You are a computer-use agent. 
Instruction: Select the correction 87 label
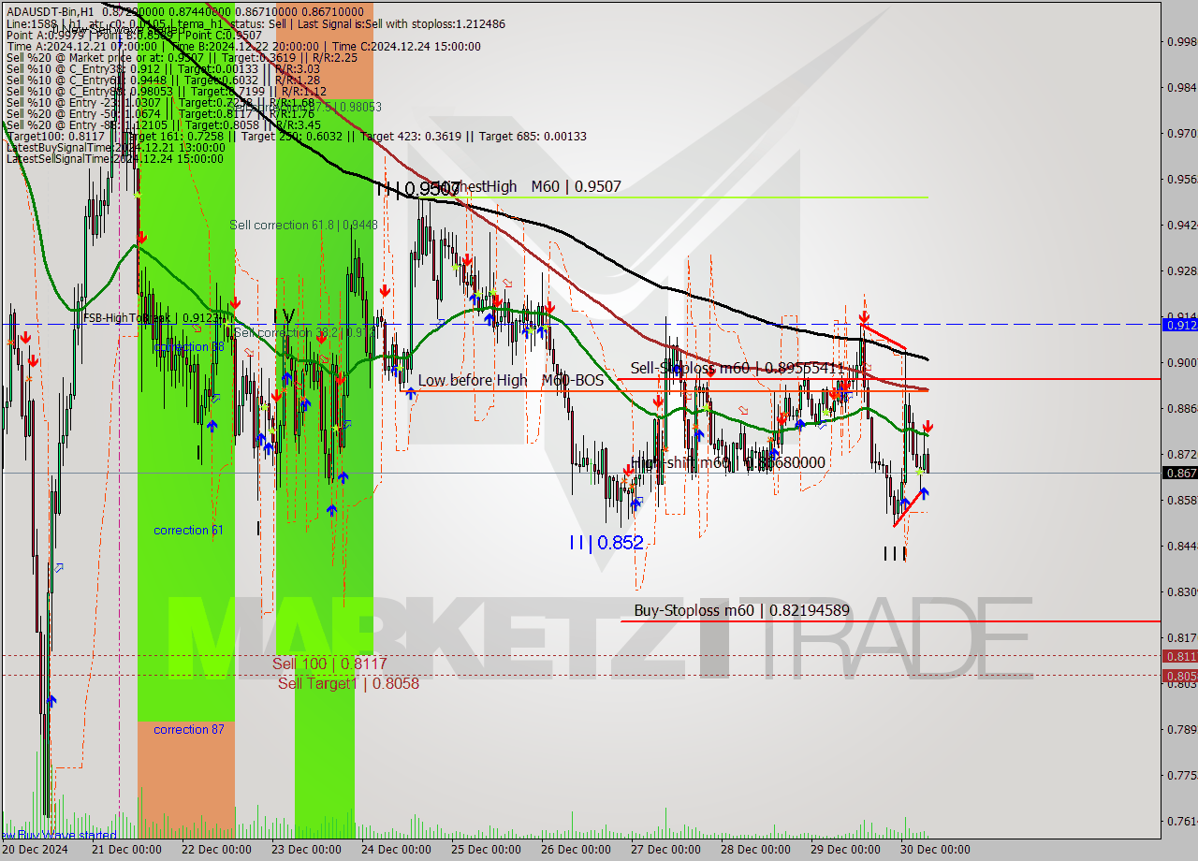click(188, 729)
